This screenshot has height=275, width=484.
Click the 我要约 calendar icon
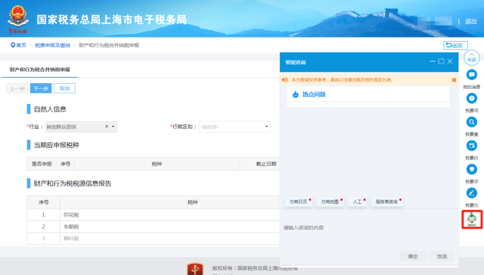471,146
